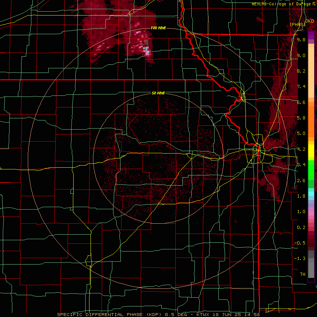Click the TH label at the scale bottom
The width and height of the screenshot is (317, 317).
pyautogui.click(x=303, y=274)
